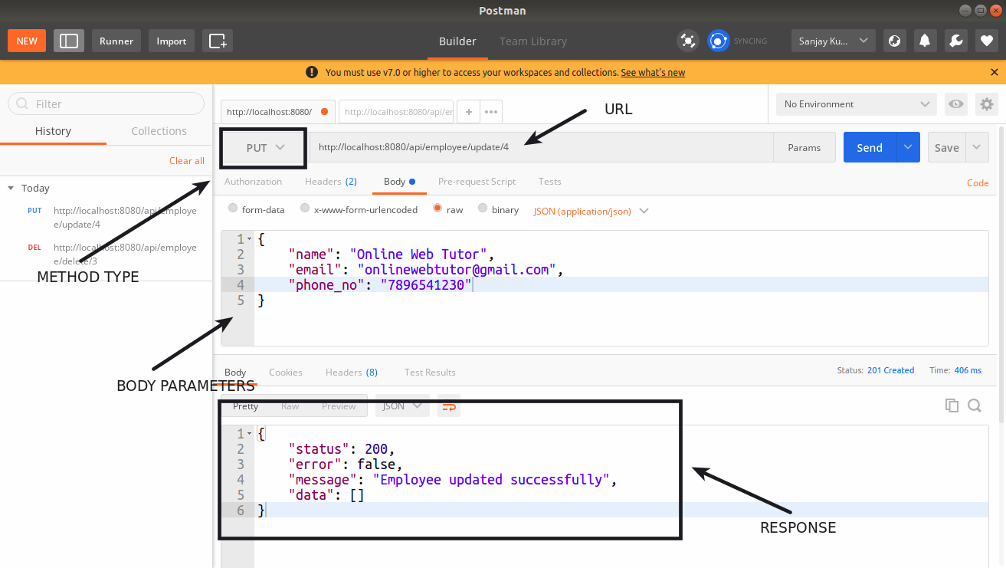Switch body format to binary
The image size is (1006, 568).
point(483,208)
